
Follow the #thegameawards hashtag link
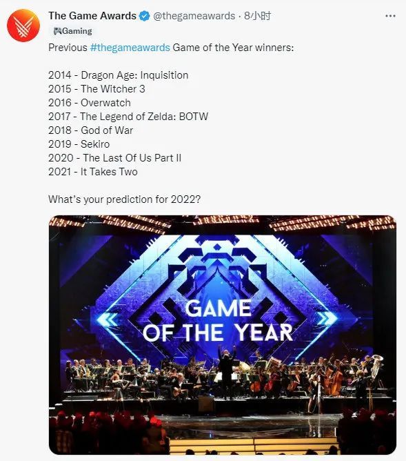click(130, 48)
